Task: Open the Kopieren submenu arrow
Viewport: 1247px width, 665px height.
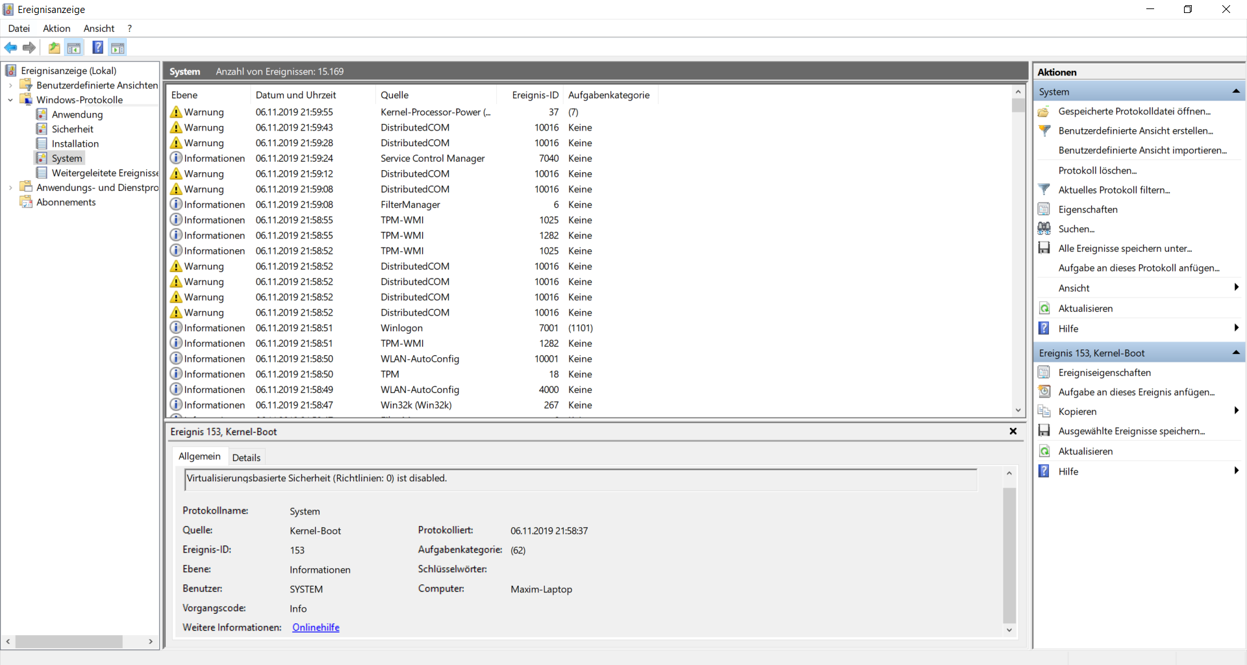Action: click(1237, 411)
